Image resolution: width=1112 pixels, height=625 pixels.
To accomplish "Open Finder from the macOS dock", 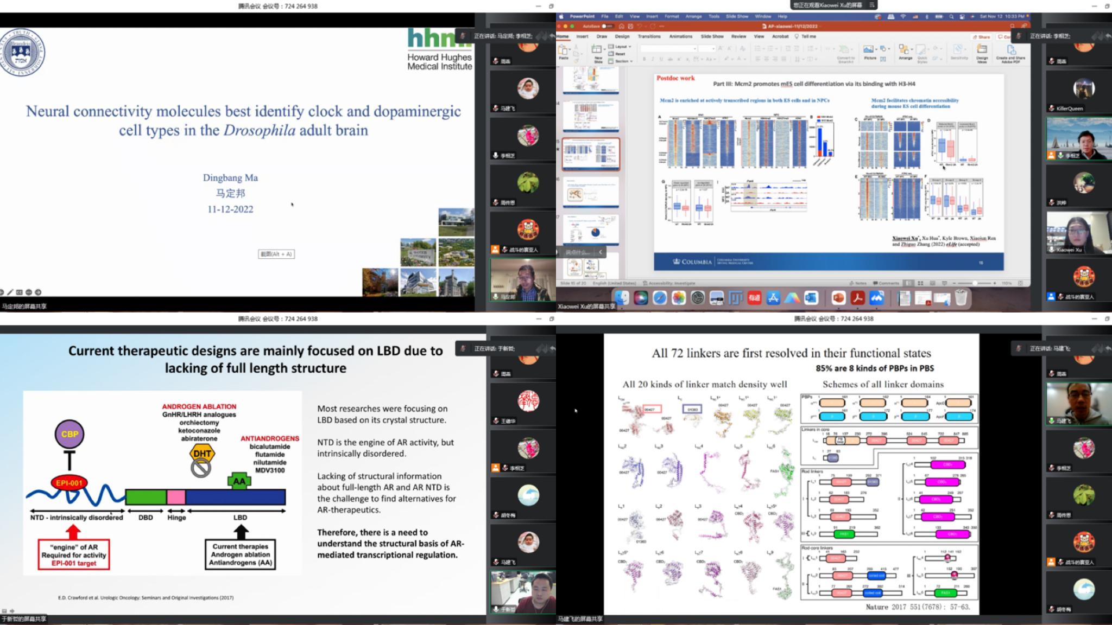I will pyautogui.click(x=622, y=297).
